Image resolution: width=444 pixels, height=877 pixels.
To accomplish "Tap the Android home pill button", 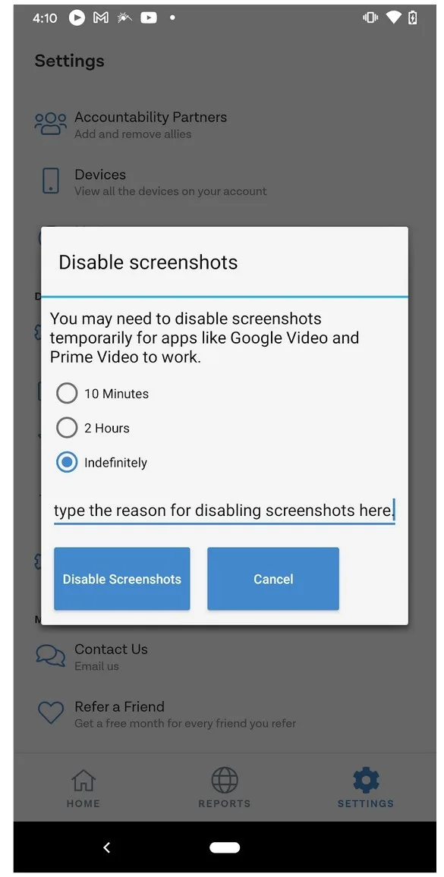I will click(225, 847).
